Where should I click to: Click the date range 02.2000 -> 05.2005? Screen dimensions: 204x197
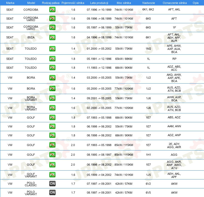99,108
